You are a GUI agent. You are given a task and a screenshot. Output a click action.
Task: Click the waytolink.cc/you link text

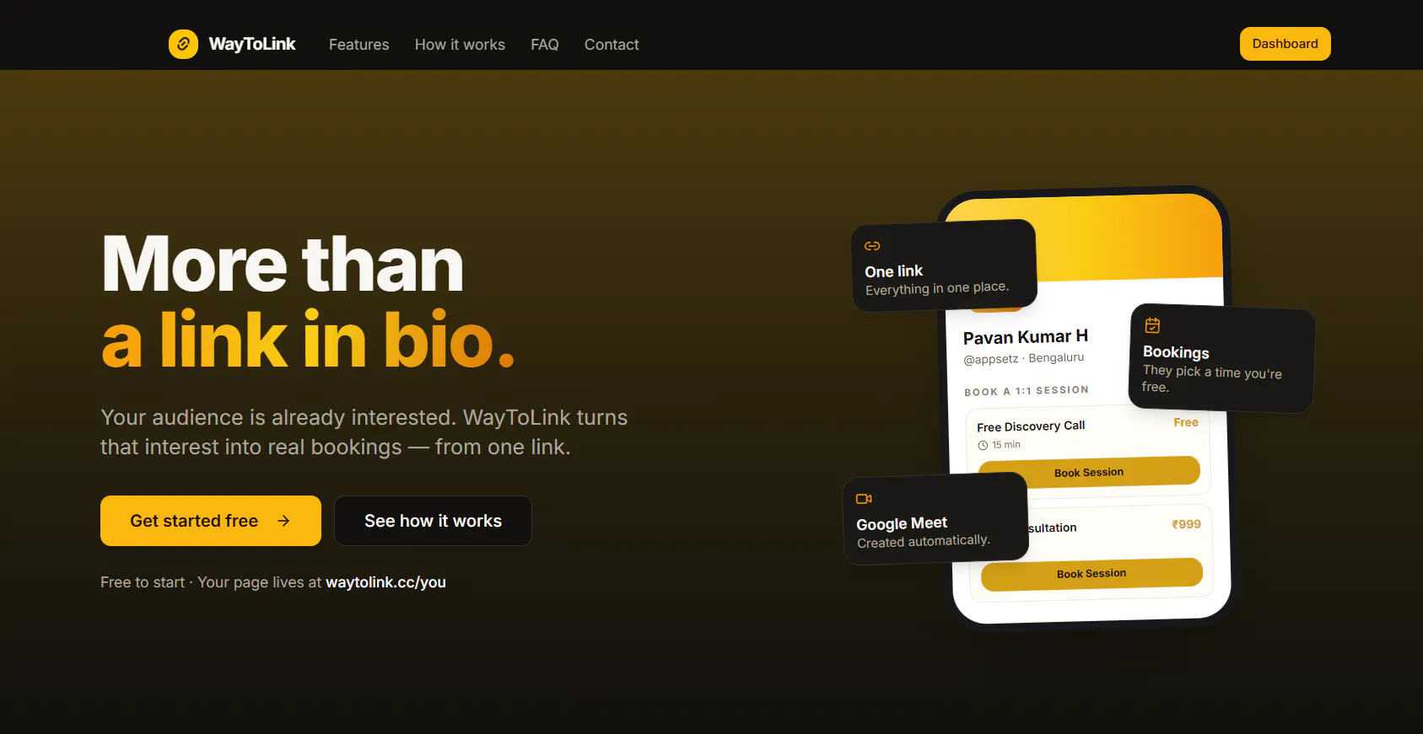tap(385, 582)
